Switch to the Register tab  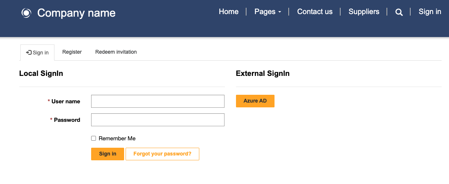(72, 52)
